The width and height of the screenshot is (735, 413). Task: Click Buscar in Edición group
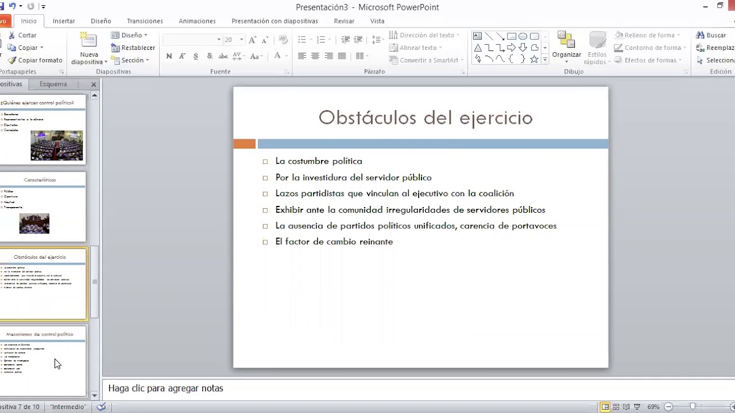coord(711,35)
